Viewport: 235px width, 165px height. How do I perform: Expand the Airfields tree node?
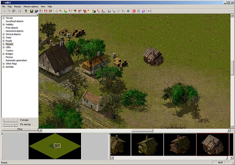(4, 67)
